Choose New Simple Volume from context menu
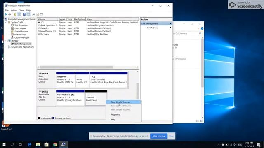264x148 pixels. 123,102
